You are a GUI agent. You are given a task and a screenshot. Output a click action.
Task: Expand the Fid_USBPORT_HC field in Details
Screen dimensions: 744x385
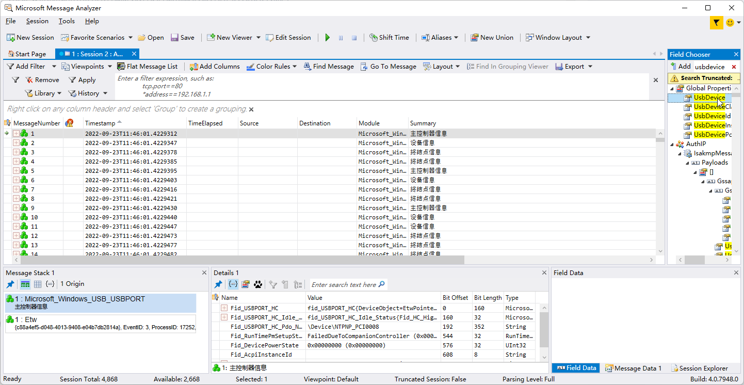[x=224, y=308]
